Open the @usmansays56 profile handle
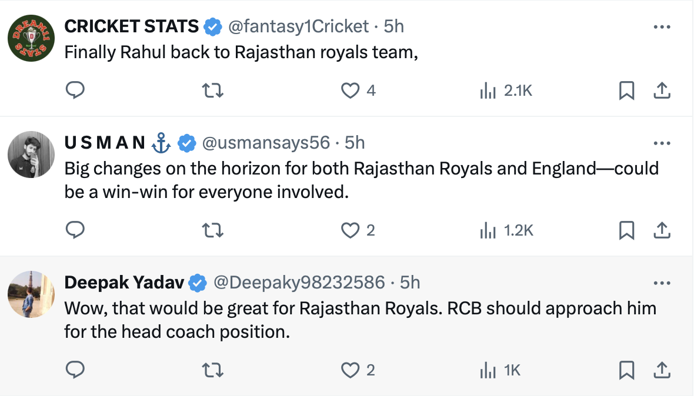The height and width of the screenshot is (396, 694). point(266,143)
